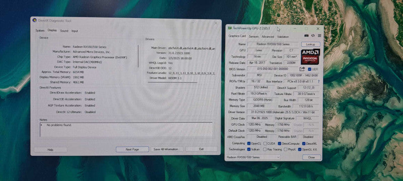Screen dimensions: 403x181
Task: Open the Input tab in DirectX Diagnostic
Action: click(x=75, y=31)
